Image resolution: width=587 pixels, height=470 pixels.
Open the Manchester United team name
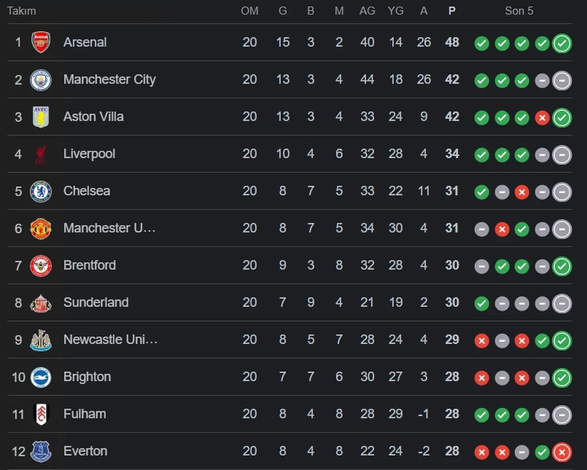[109, 228]
